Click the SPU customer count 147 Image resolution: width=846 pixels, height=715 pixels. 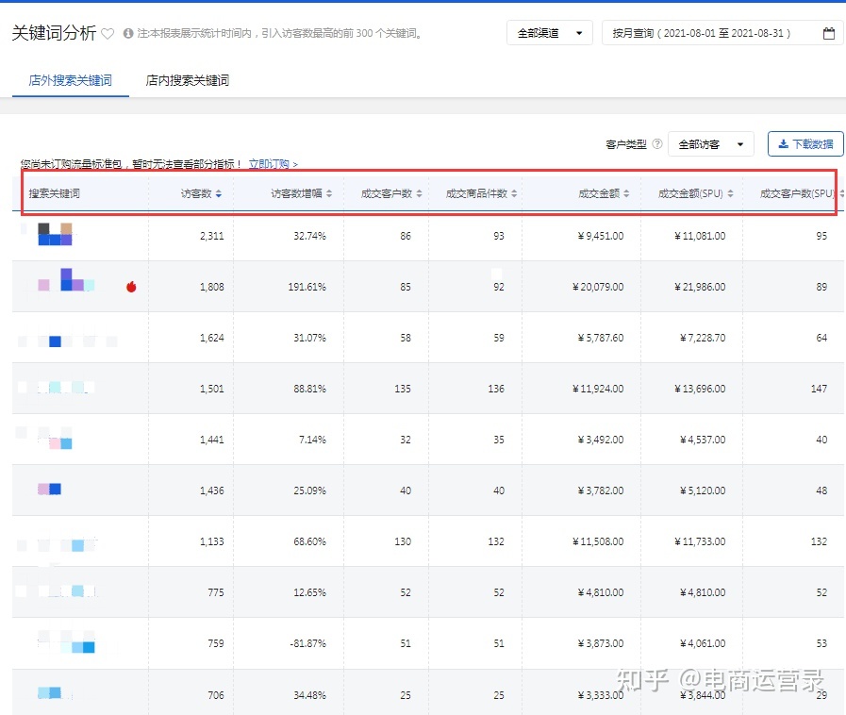[819, 389]
